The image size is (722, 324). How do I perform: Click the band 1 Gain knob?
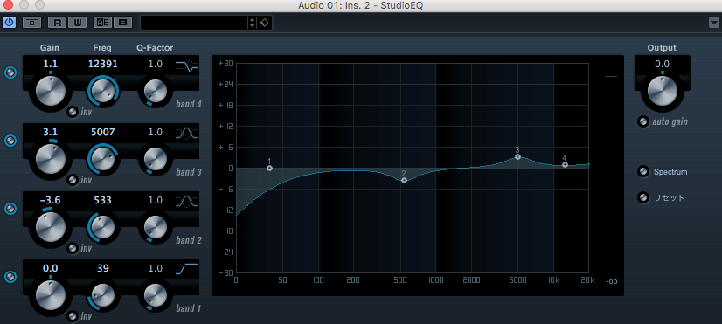51,294
